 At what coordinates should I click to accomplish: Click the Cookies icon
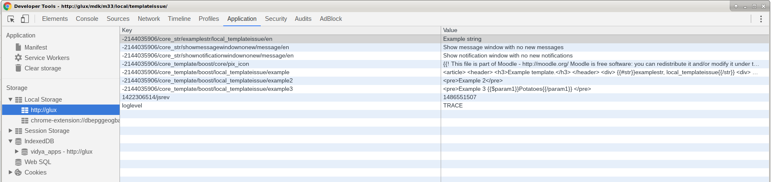click(x=18, y=172)
